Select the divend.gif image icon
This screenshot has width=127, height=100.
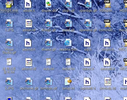pos(49,42)
